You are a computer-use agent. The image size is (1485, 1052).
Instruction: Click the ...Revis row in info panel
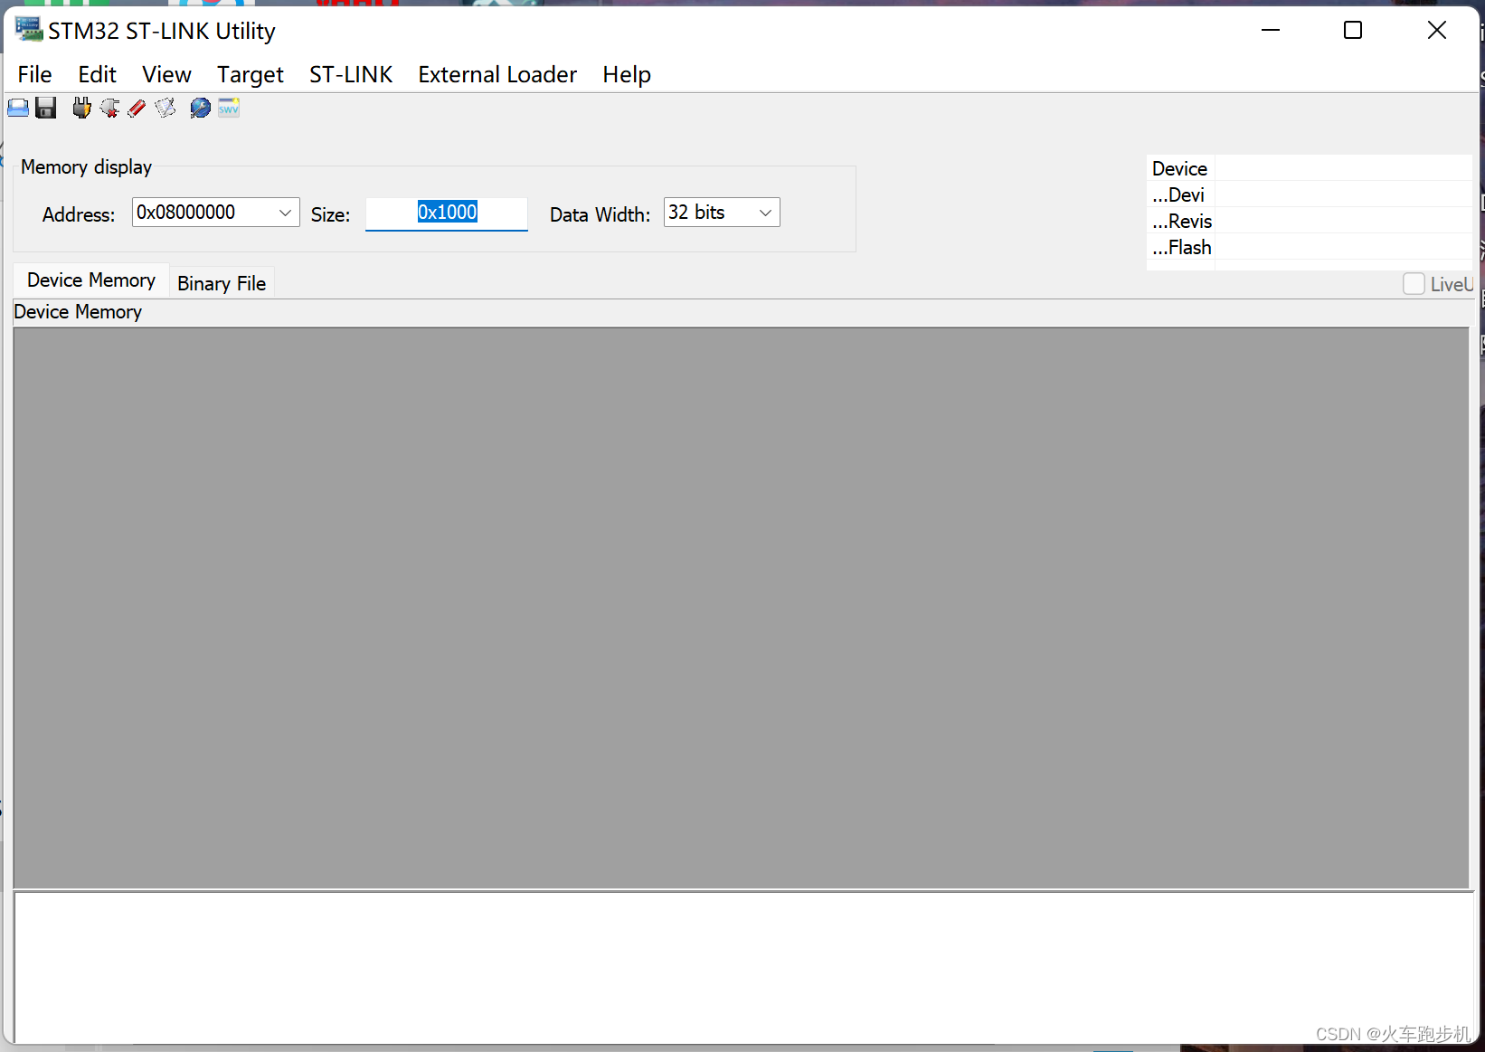(x=1310, y=221)
